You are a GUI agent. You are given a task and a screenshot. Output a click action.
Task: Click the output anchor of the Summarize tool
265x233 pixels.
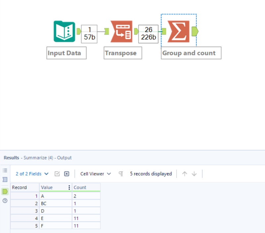[195, 31]
